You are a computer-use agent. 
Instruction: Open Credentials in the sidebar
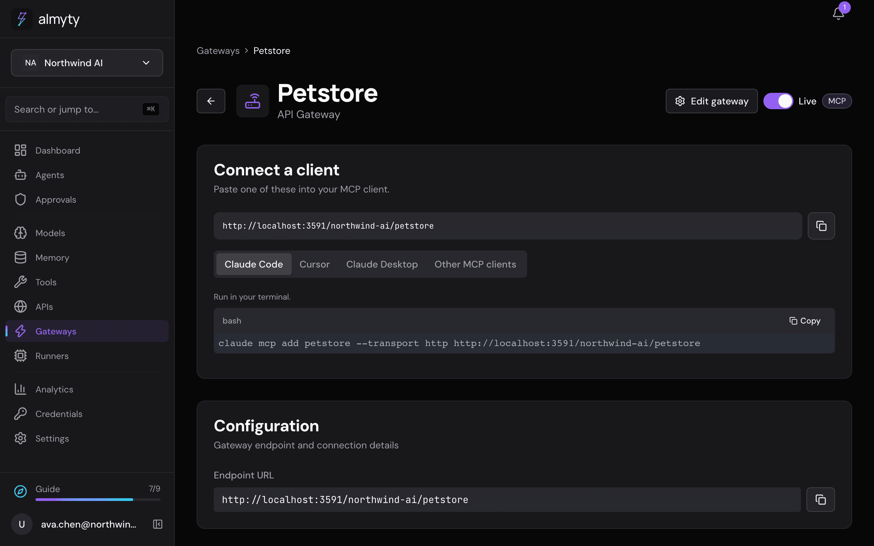(87, 414)
